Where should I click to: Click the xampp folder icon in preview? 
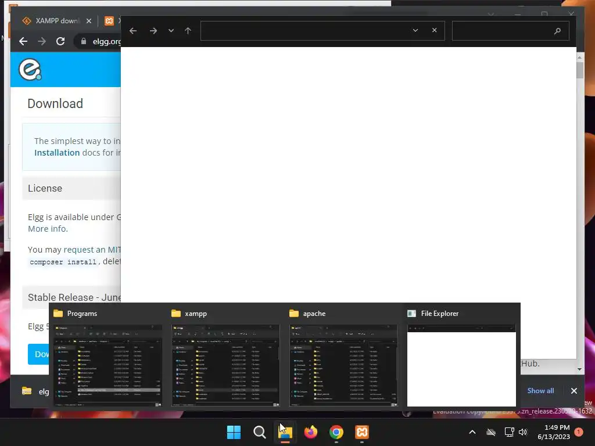coord(176,313)
